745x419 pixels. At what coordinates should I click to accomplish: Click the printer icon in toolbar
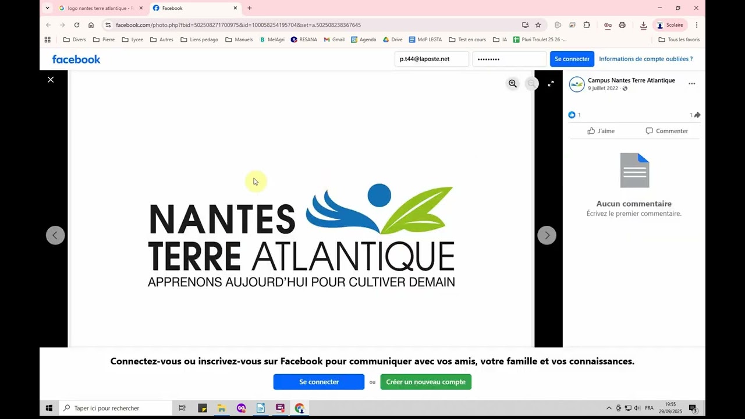(622, 25)
